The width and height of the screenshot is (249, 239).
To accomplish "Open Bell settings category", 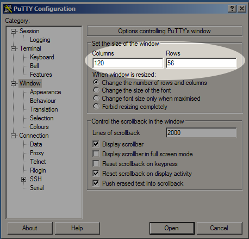I will [x=34, y=66].
